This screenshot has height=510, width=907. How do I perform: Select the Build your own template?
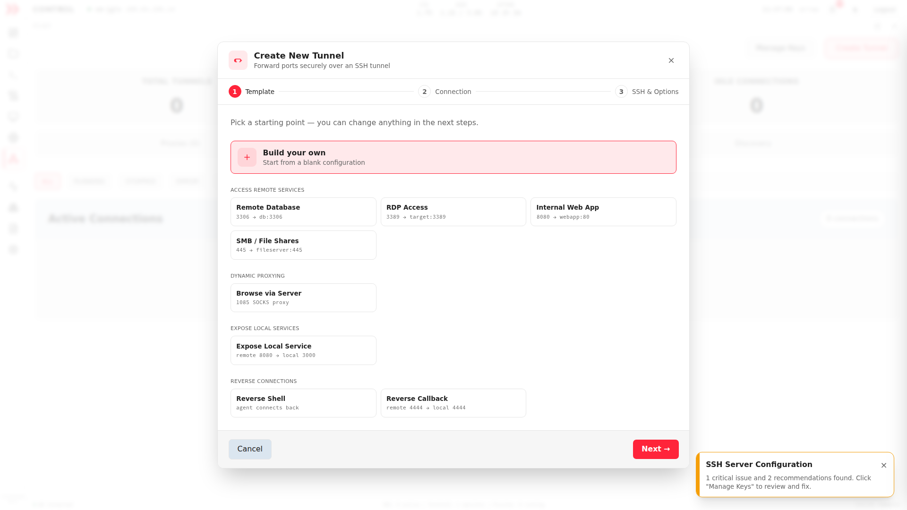tap(453, 157)
